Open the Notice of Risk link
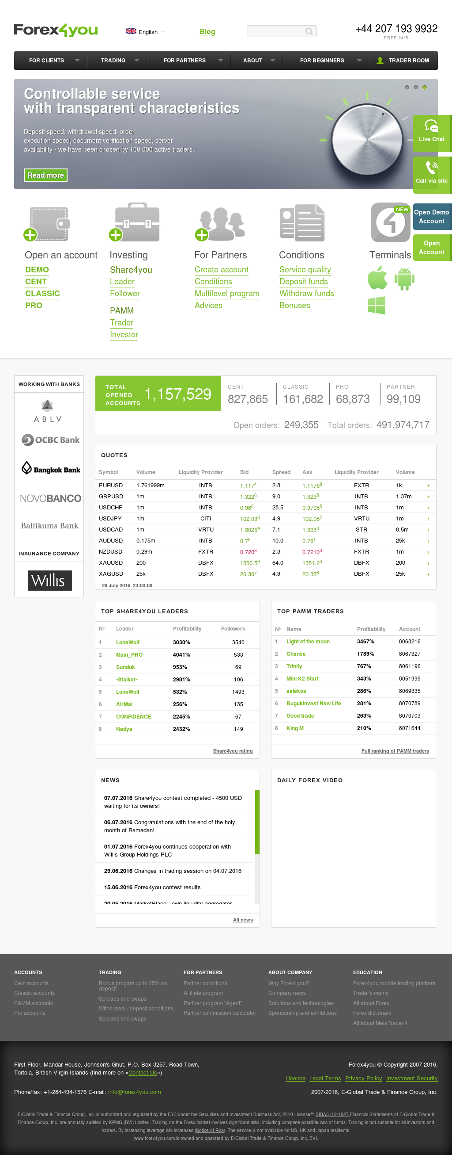452x1155 pixels. pyautogui.click(x=210, y=1130)
